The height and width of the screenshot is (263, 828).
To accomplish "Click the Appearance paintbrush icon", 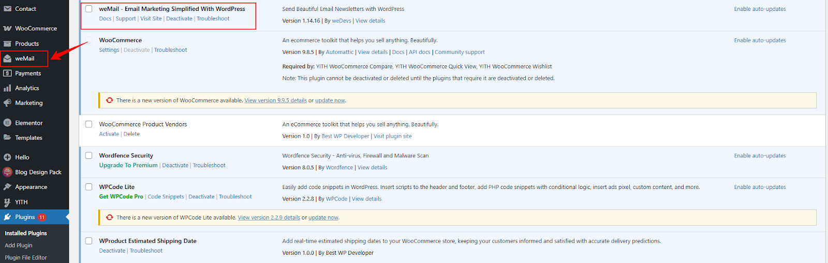I will [x=7, y=187].
